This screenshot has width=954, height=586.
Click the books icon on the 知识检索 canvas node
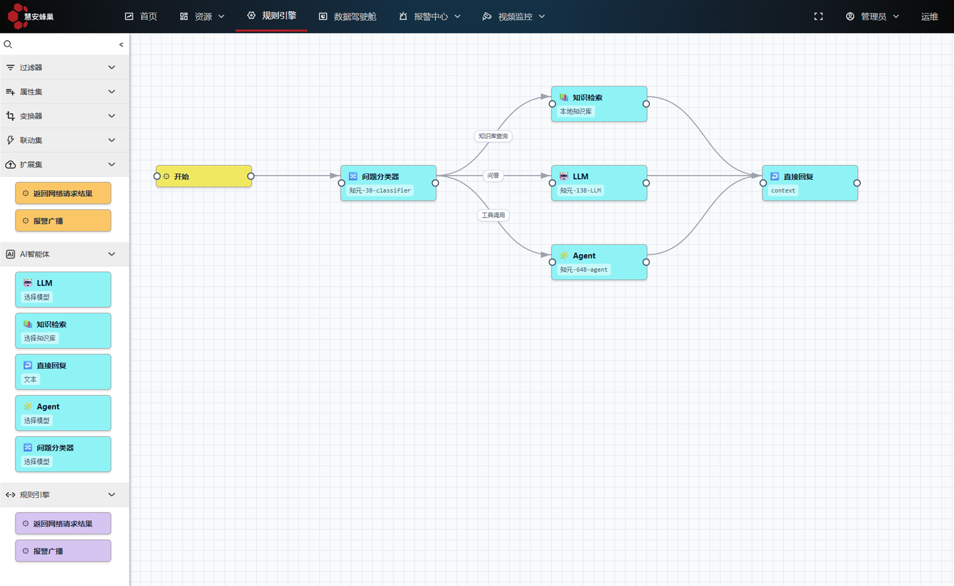(563, 97)
